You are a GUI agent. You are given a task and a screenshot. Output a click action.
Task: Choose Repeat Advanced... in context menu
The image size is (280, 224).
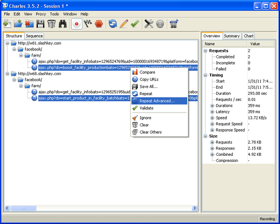pos(159,101)
